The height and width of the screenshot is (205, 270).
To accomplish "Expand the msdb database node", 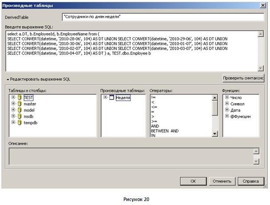I will click(13, 116).
